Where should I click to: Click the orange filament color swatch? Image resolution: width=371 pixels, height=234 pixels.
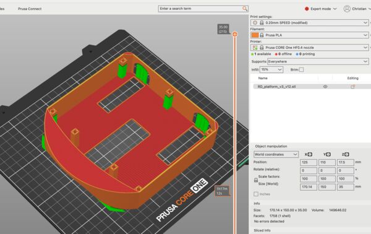coord(255,35)
